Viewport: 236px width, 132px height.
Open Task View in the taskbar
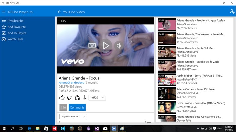pyautogui.click(x=21, y=129)
